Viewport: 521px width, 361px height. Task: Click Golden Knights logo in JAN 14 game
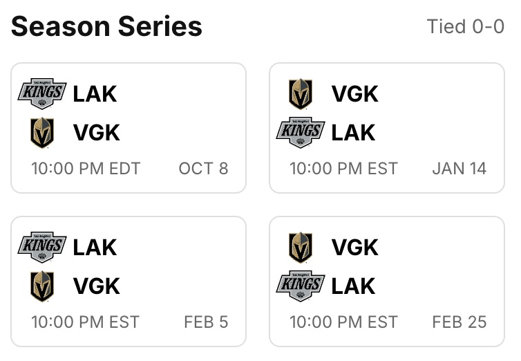click(301, 94)
